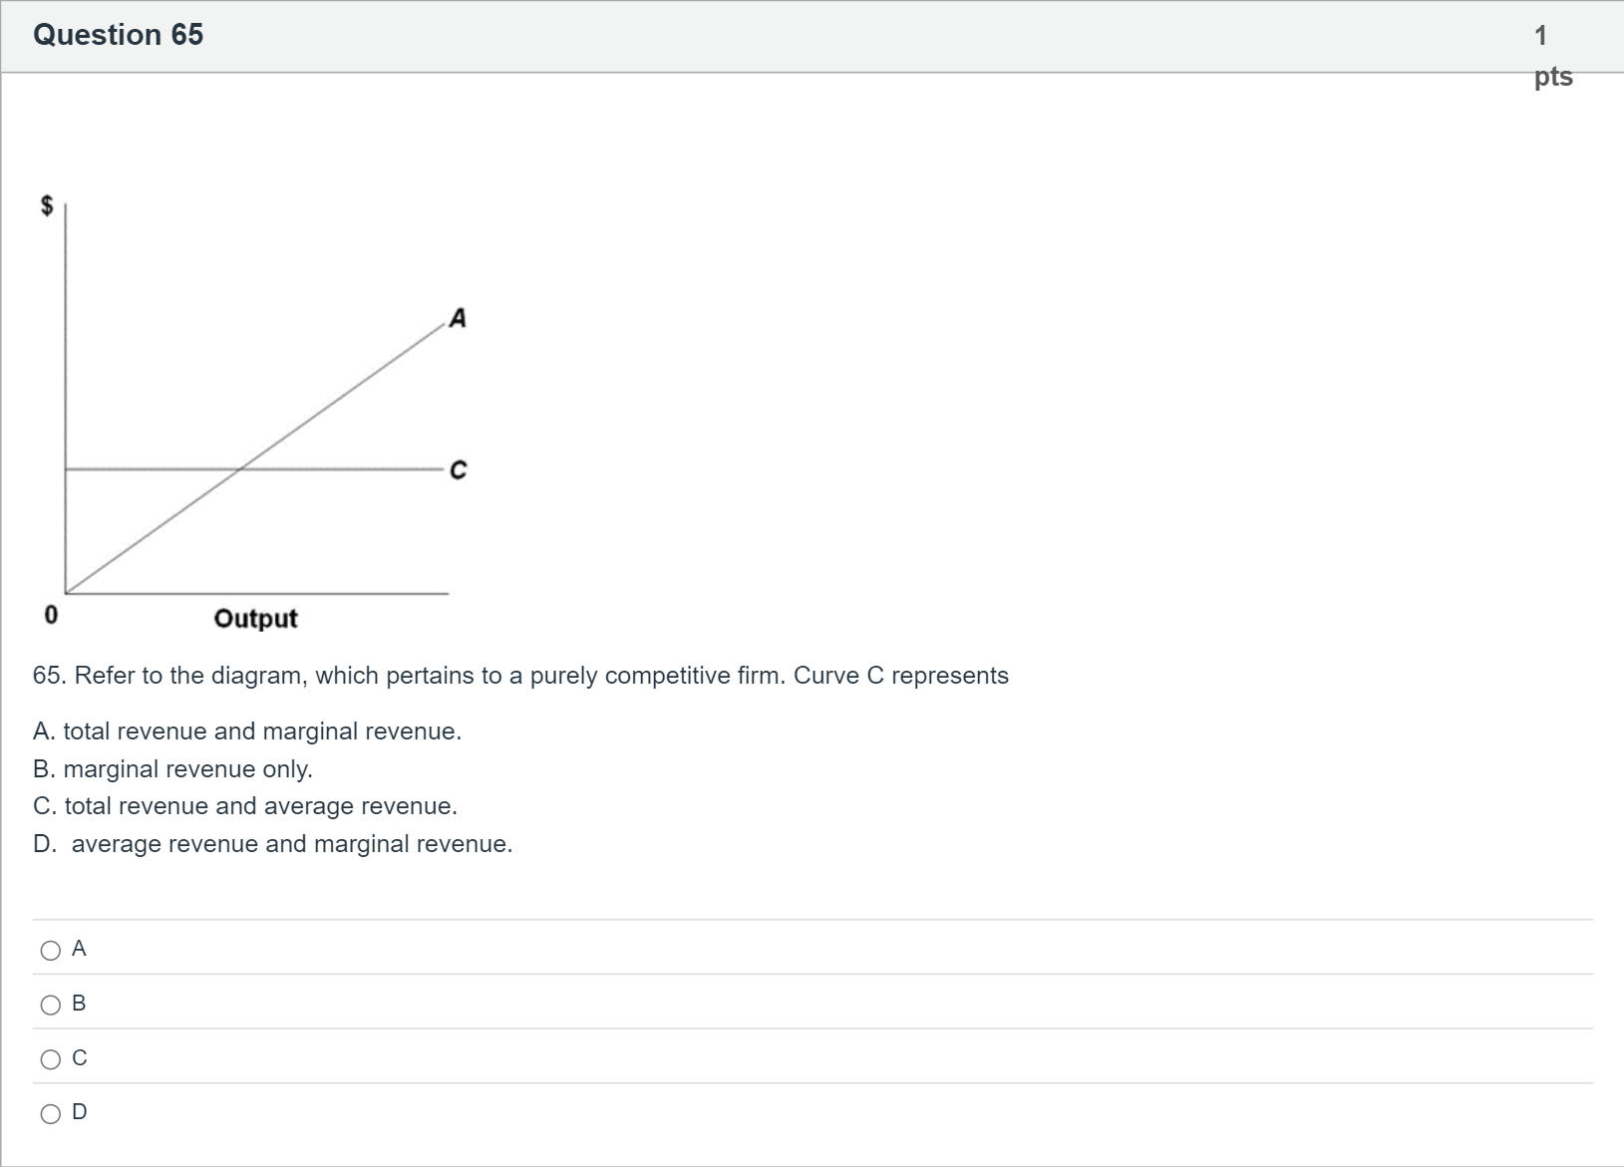
Task: Click curve C label on the graph
Action: point(458,469)
